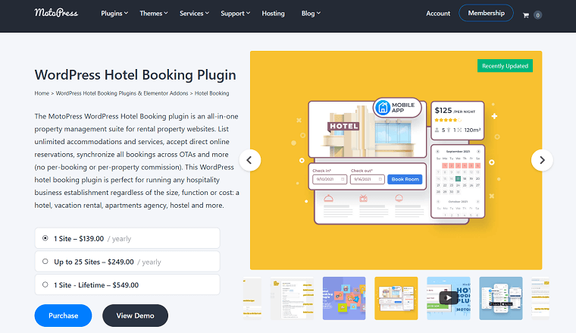This screenshot has height=333, width=576.
Task: Click the WordPress Hotel Booking Plugin heading
Action: click(135, 75)
